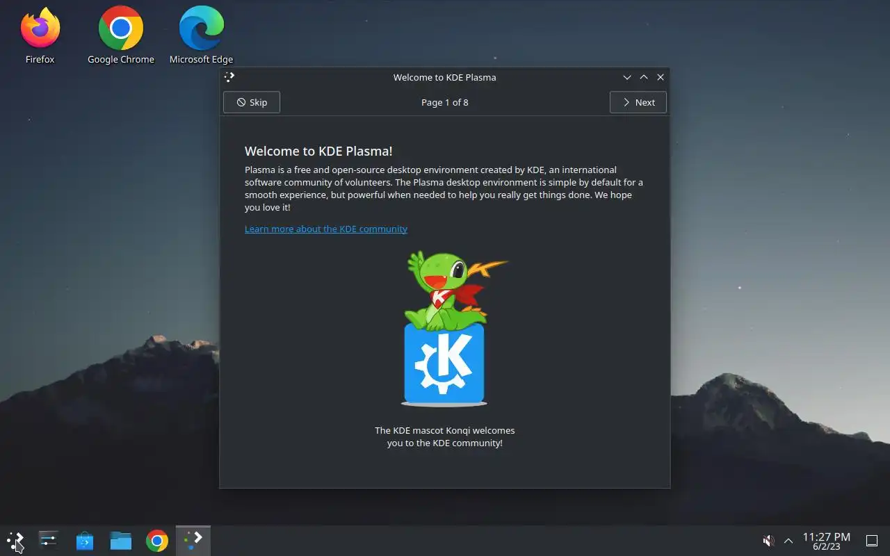
Task: Click the muted volume tray icon
Action: (768, 541)
